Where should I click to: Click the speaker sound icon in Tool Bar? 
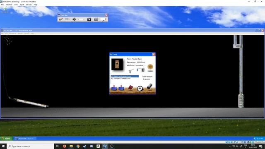pos(74,19)
